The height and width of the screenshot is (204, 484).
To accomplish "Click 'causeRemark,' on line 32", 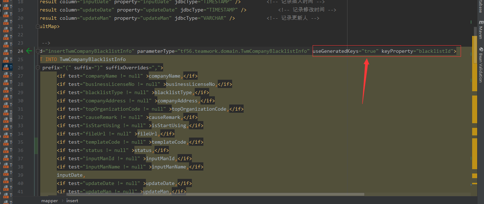I will pyautogui.click(x=166, y=117).
